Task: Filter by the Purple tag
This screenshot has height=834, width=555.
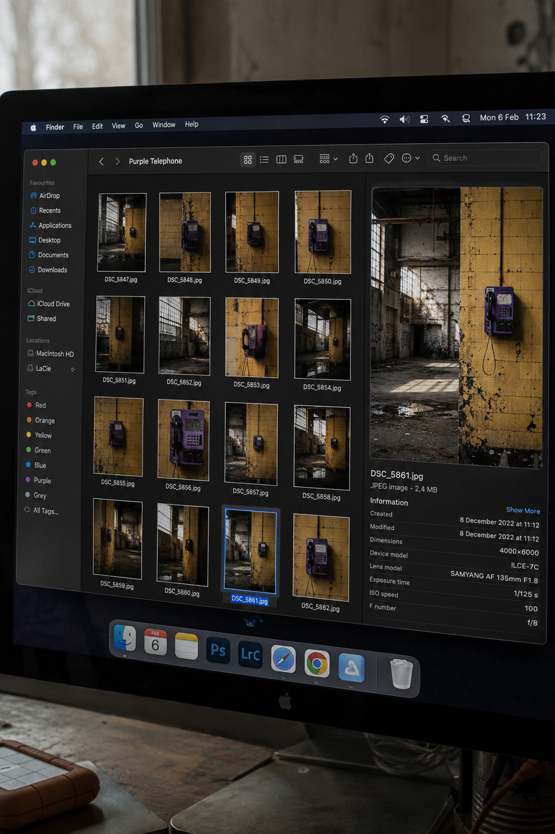Action: click(38, 480)
